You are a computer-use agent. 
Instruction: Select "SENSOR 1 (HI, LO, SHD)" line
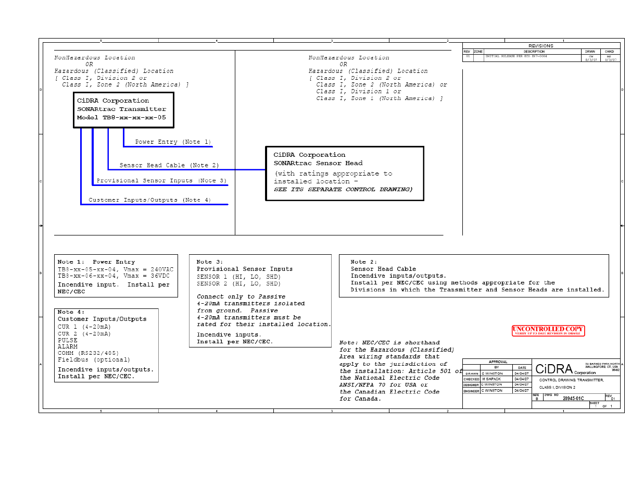coord(238,277)
